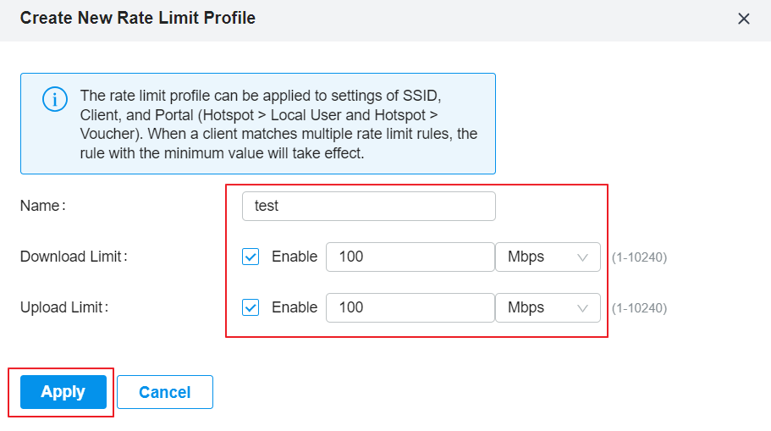The image size is (771, 431).
Task: Click the chevron arrow in Upload Limit unit selector
Action: pos(582,308)
